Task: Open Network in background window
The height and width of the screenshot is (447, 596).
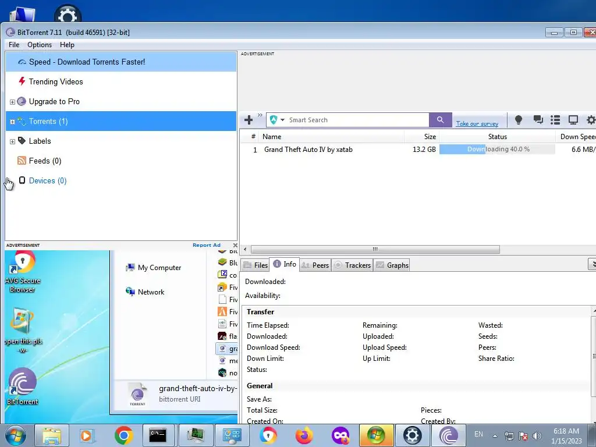Action: pyautogui.click(x=145, y=292)
